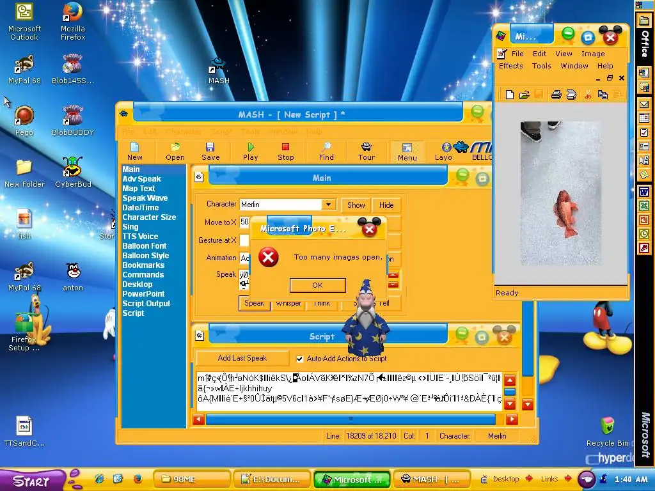Click the script vertical scrollbar thumb
This screenshot has height=491, width=655.
click(510, 392)
